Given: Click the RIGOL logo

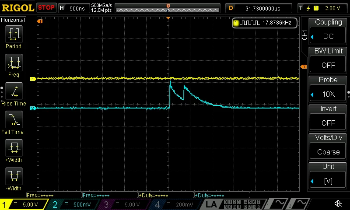Looking at the screenshot, I should coord(18,8).
